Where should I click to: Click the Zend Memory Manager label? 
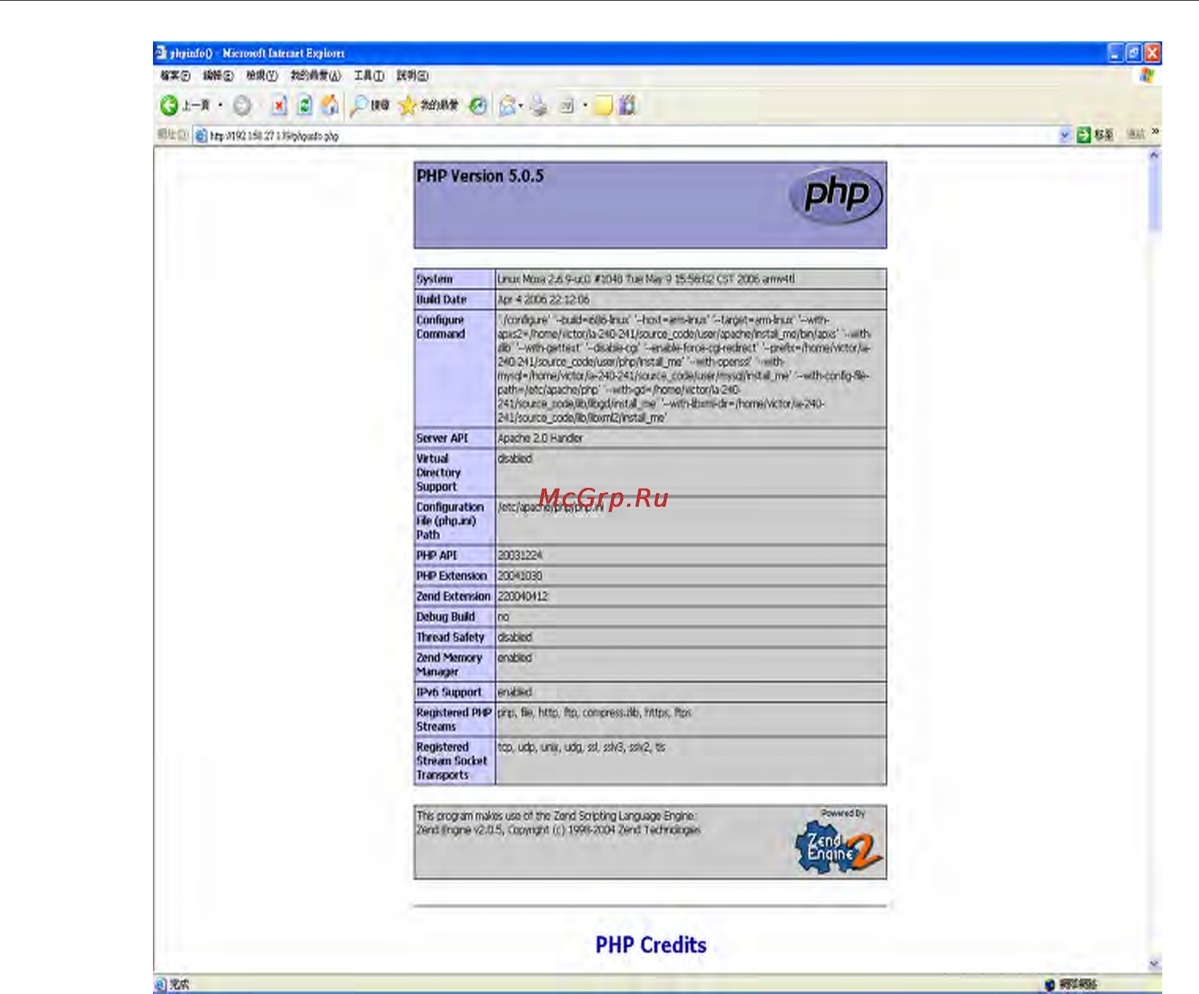(x=449, y=664)
